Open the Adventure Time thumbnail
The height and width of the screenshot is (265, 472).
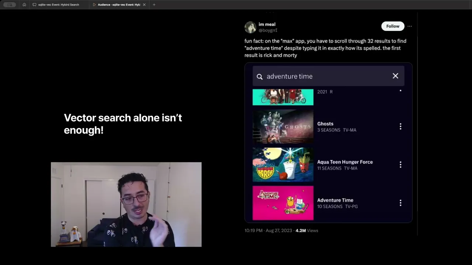[x=283, y=203]
